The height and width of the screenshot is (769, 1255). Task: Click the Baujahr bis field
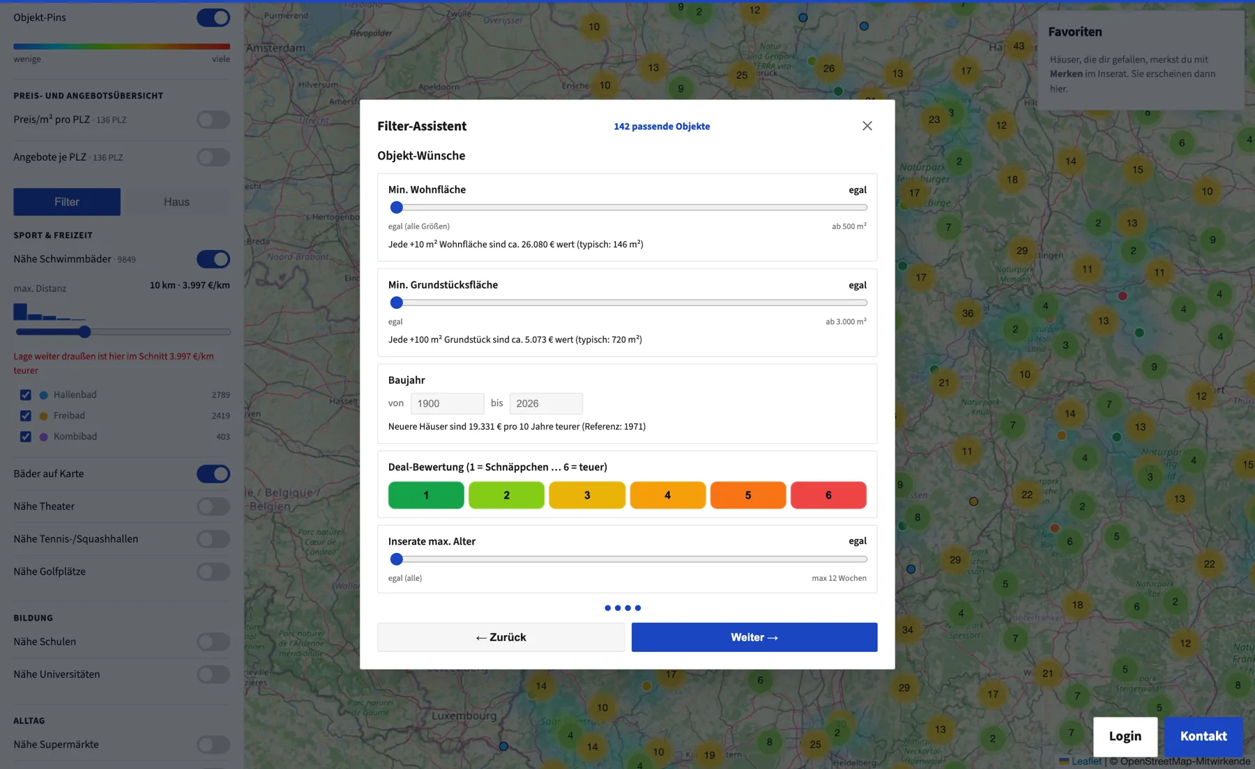[546, 403]
